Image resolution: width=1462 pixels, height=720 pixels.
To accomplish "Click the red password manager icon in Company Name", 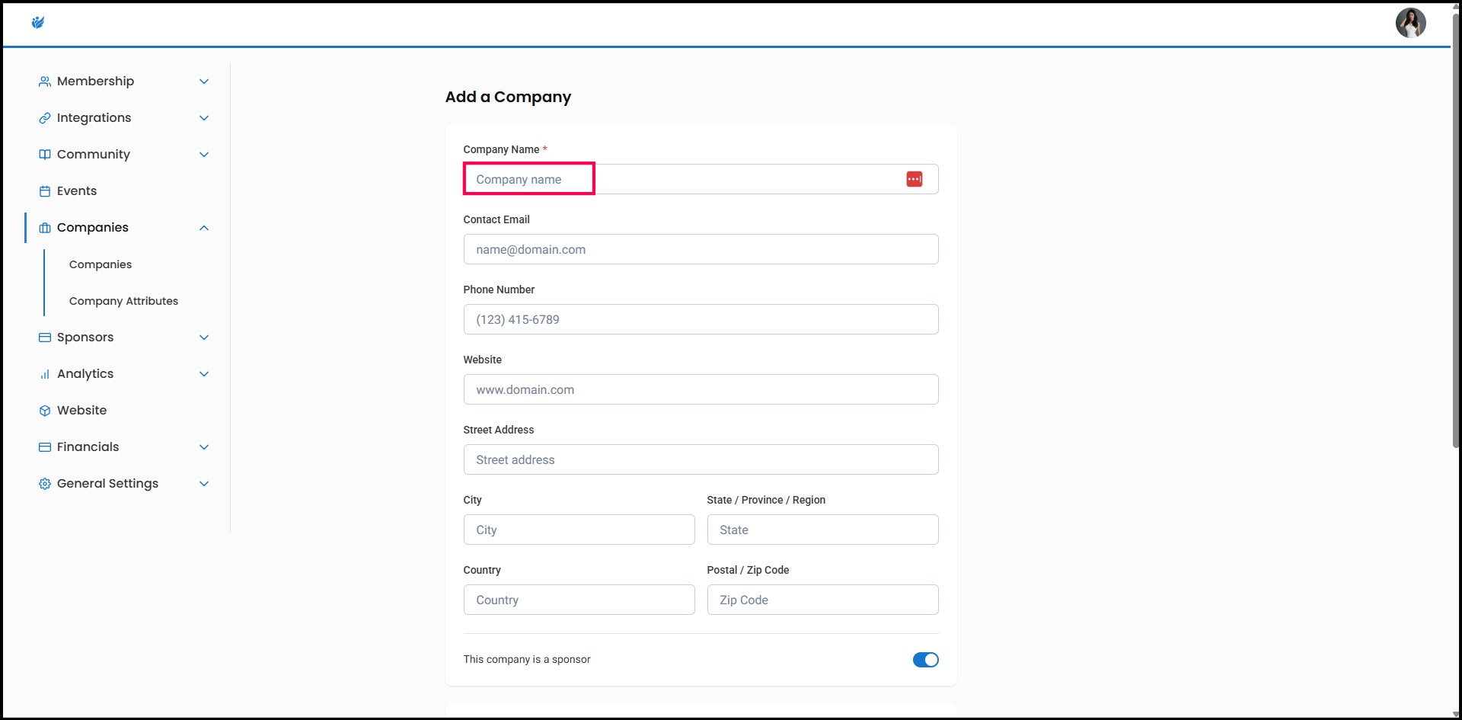I will [914, 179].
